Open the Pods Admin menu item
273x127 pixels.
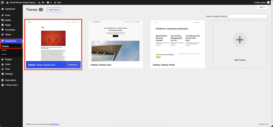pyautogui.click(x=11, y=80)
